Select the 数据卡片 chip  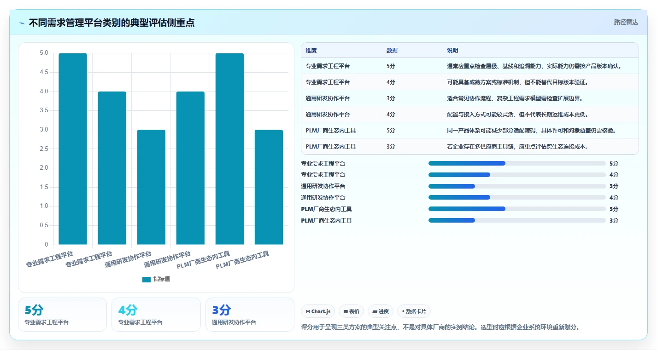pyautogui.click(x=414, y=311)
